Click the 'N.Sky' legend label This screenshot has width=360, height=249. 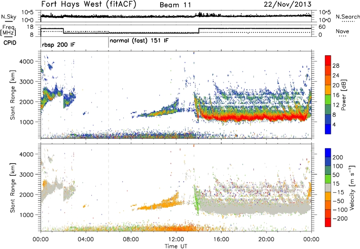(9, 17)
